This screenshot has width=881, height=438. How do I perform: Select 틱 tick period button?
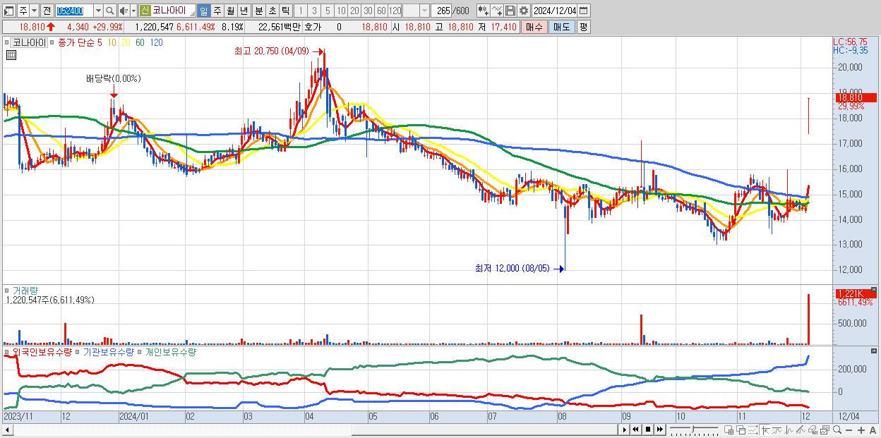(x=285, y=11)
